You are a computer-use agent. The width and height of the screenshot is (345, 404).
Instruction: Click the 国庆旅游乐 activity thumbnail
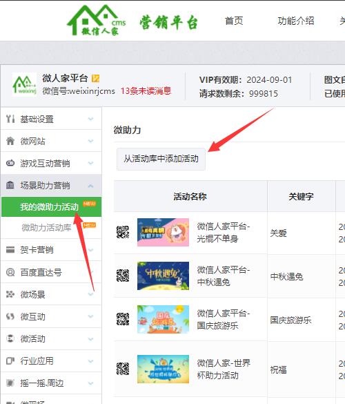(163, 319)
